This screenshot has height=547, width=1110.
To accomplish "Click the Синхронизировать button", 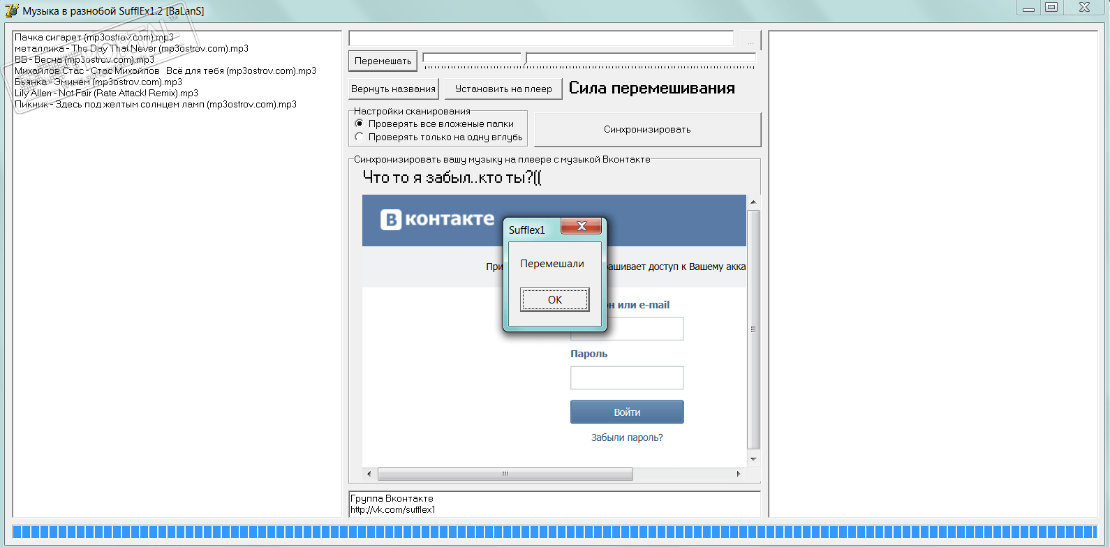I will [647, 129].
